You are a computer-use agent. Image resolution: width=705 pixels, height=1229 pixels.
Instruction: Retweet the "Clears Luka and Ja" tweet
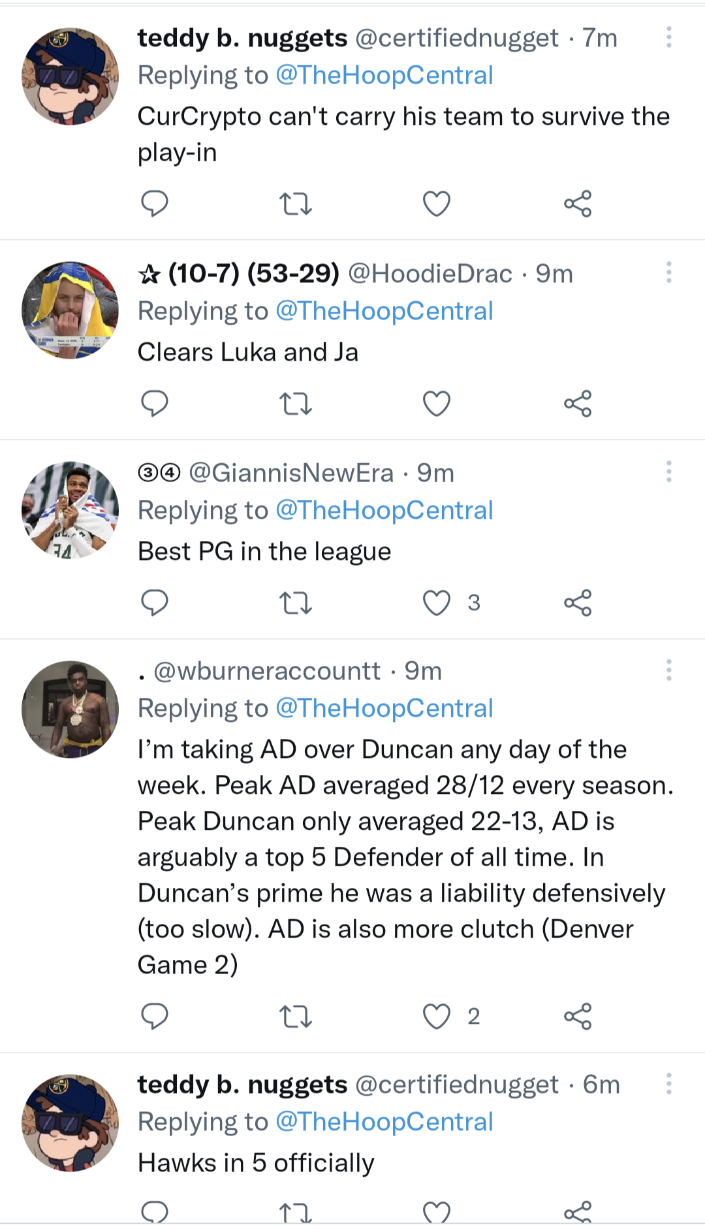(x=296, y=404)
